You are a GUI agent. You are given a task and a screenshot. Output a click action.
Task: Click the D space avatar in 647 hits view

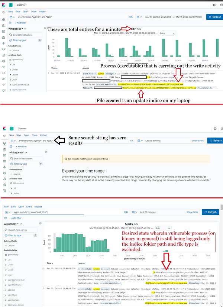[x=11, y=5]
